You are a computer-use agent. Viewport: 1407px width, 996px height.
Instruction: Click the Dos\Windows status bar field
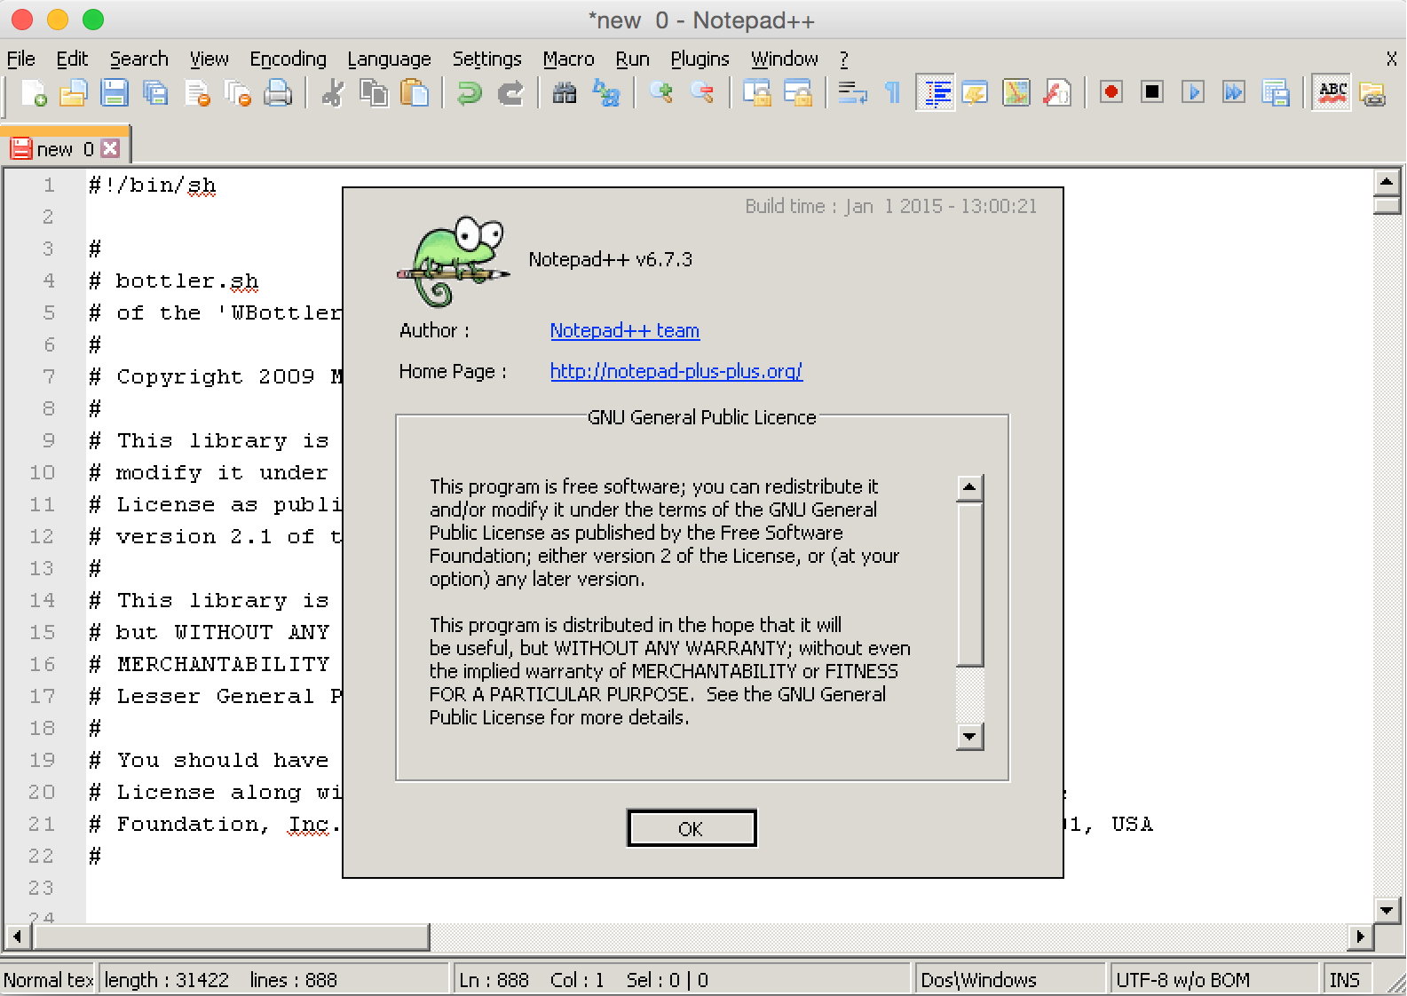click(1010, 979)
